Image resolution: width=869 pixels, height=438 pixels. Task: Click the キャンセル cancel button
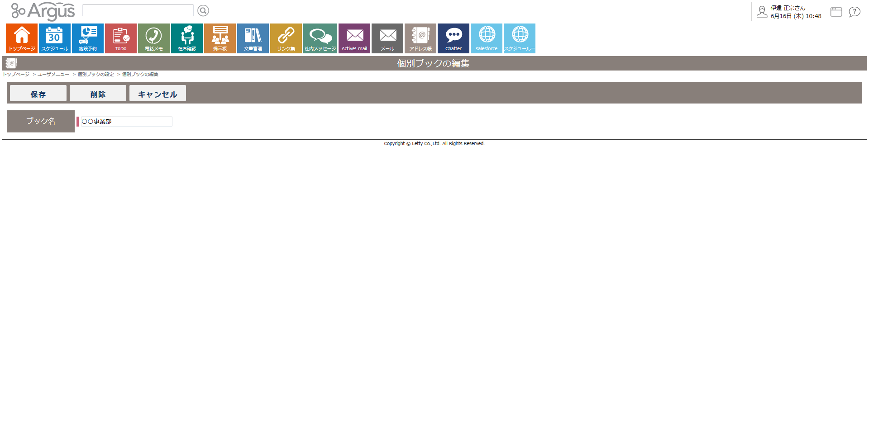pyautogui.click(x=158, y=93)
